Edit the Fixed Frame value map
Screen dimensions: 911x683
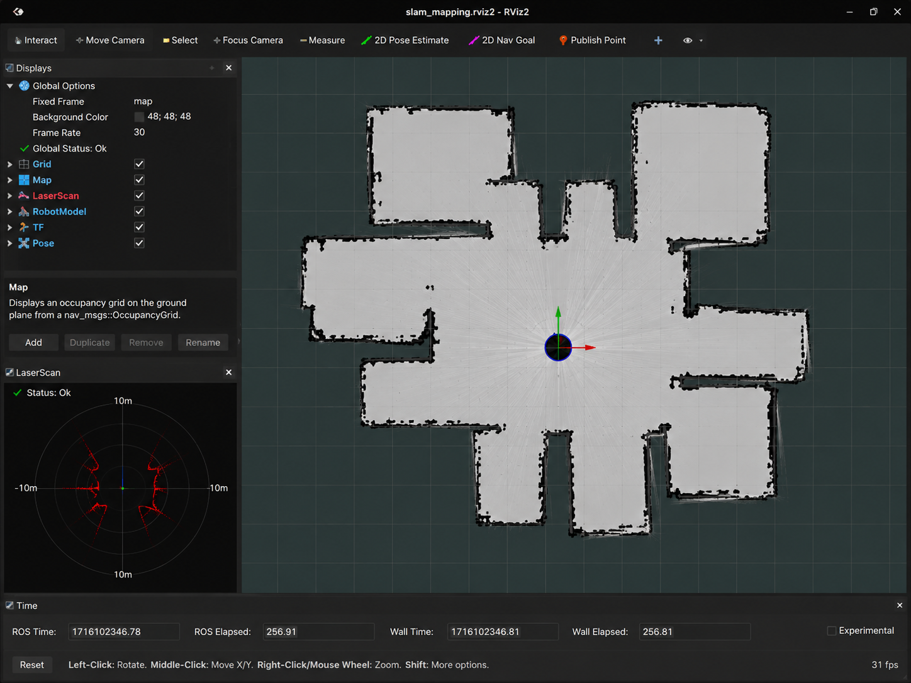pos(143,101)
